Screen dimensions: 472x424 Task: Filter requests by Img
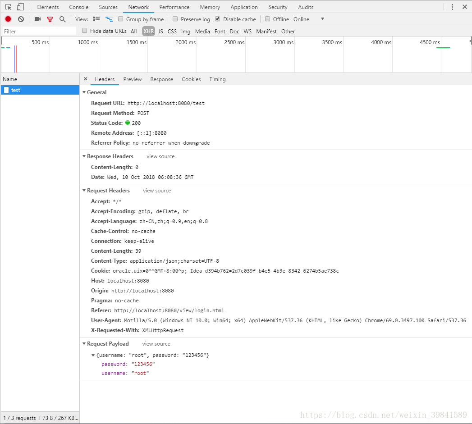pos(186,31)
